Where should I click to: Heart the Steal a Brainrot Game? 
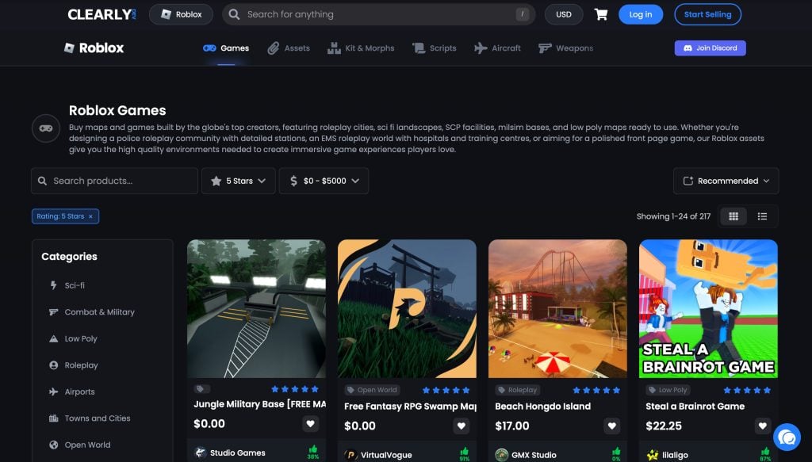[762, 426]
